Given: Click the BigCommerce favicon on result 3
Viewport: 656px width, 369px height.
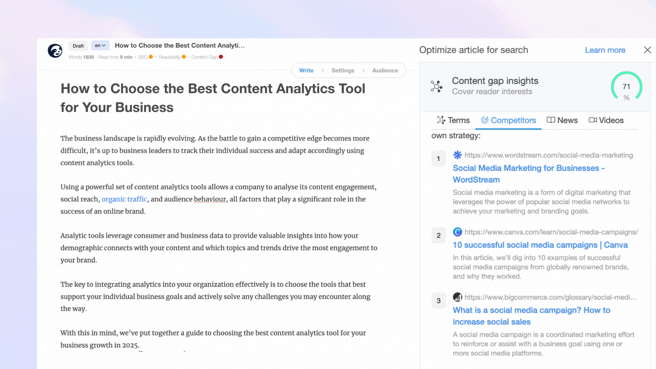Looking at the screenshot, I should click(457, 297).
